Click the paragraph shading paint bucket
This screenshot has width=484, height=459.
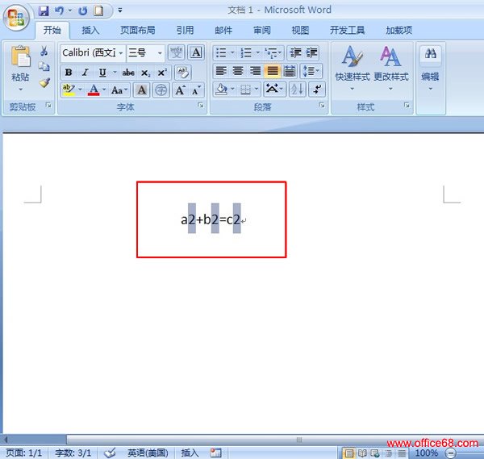click(x=221, y=90)
